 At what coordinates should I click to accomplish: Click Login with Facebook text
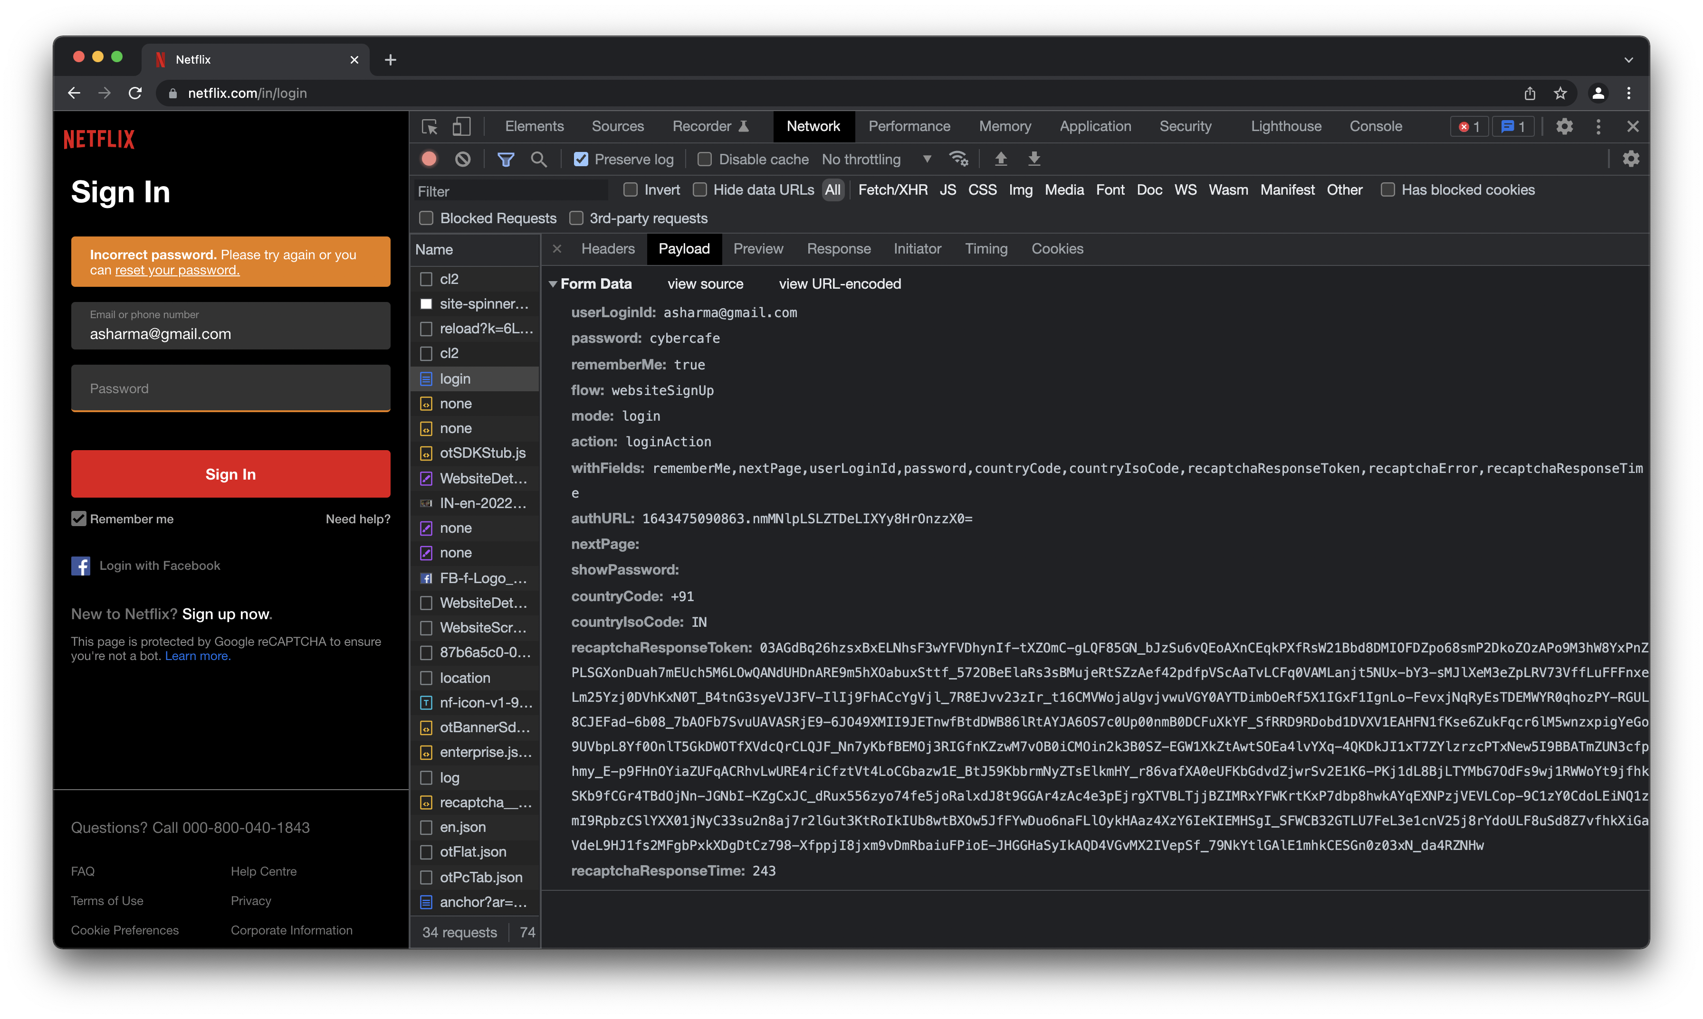click(x=159, y=566)
